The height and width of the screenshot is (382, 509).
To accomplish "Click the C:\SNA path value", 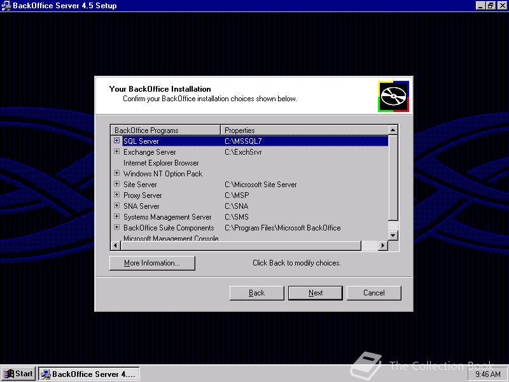I will [x=236, y=206].
